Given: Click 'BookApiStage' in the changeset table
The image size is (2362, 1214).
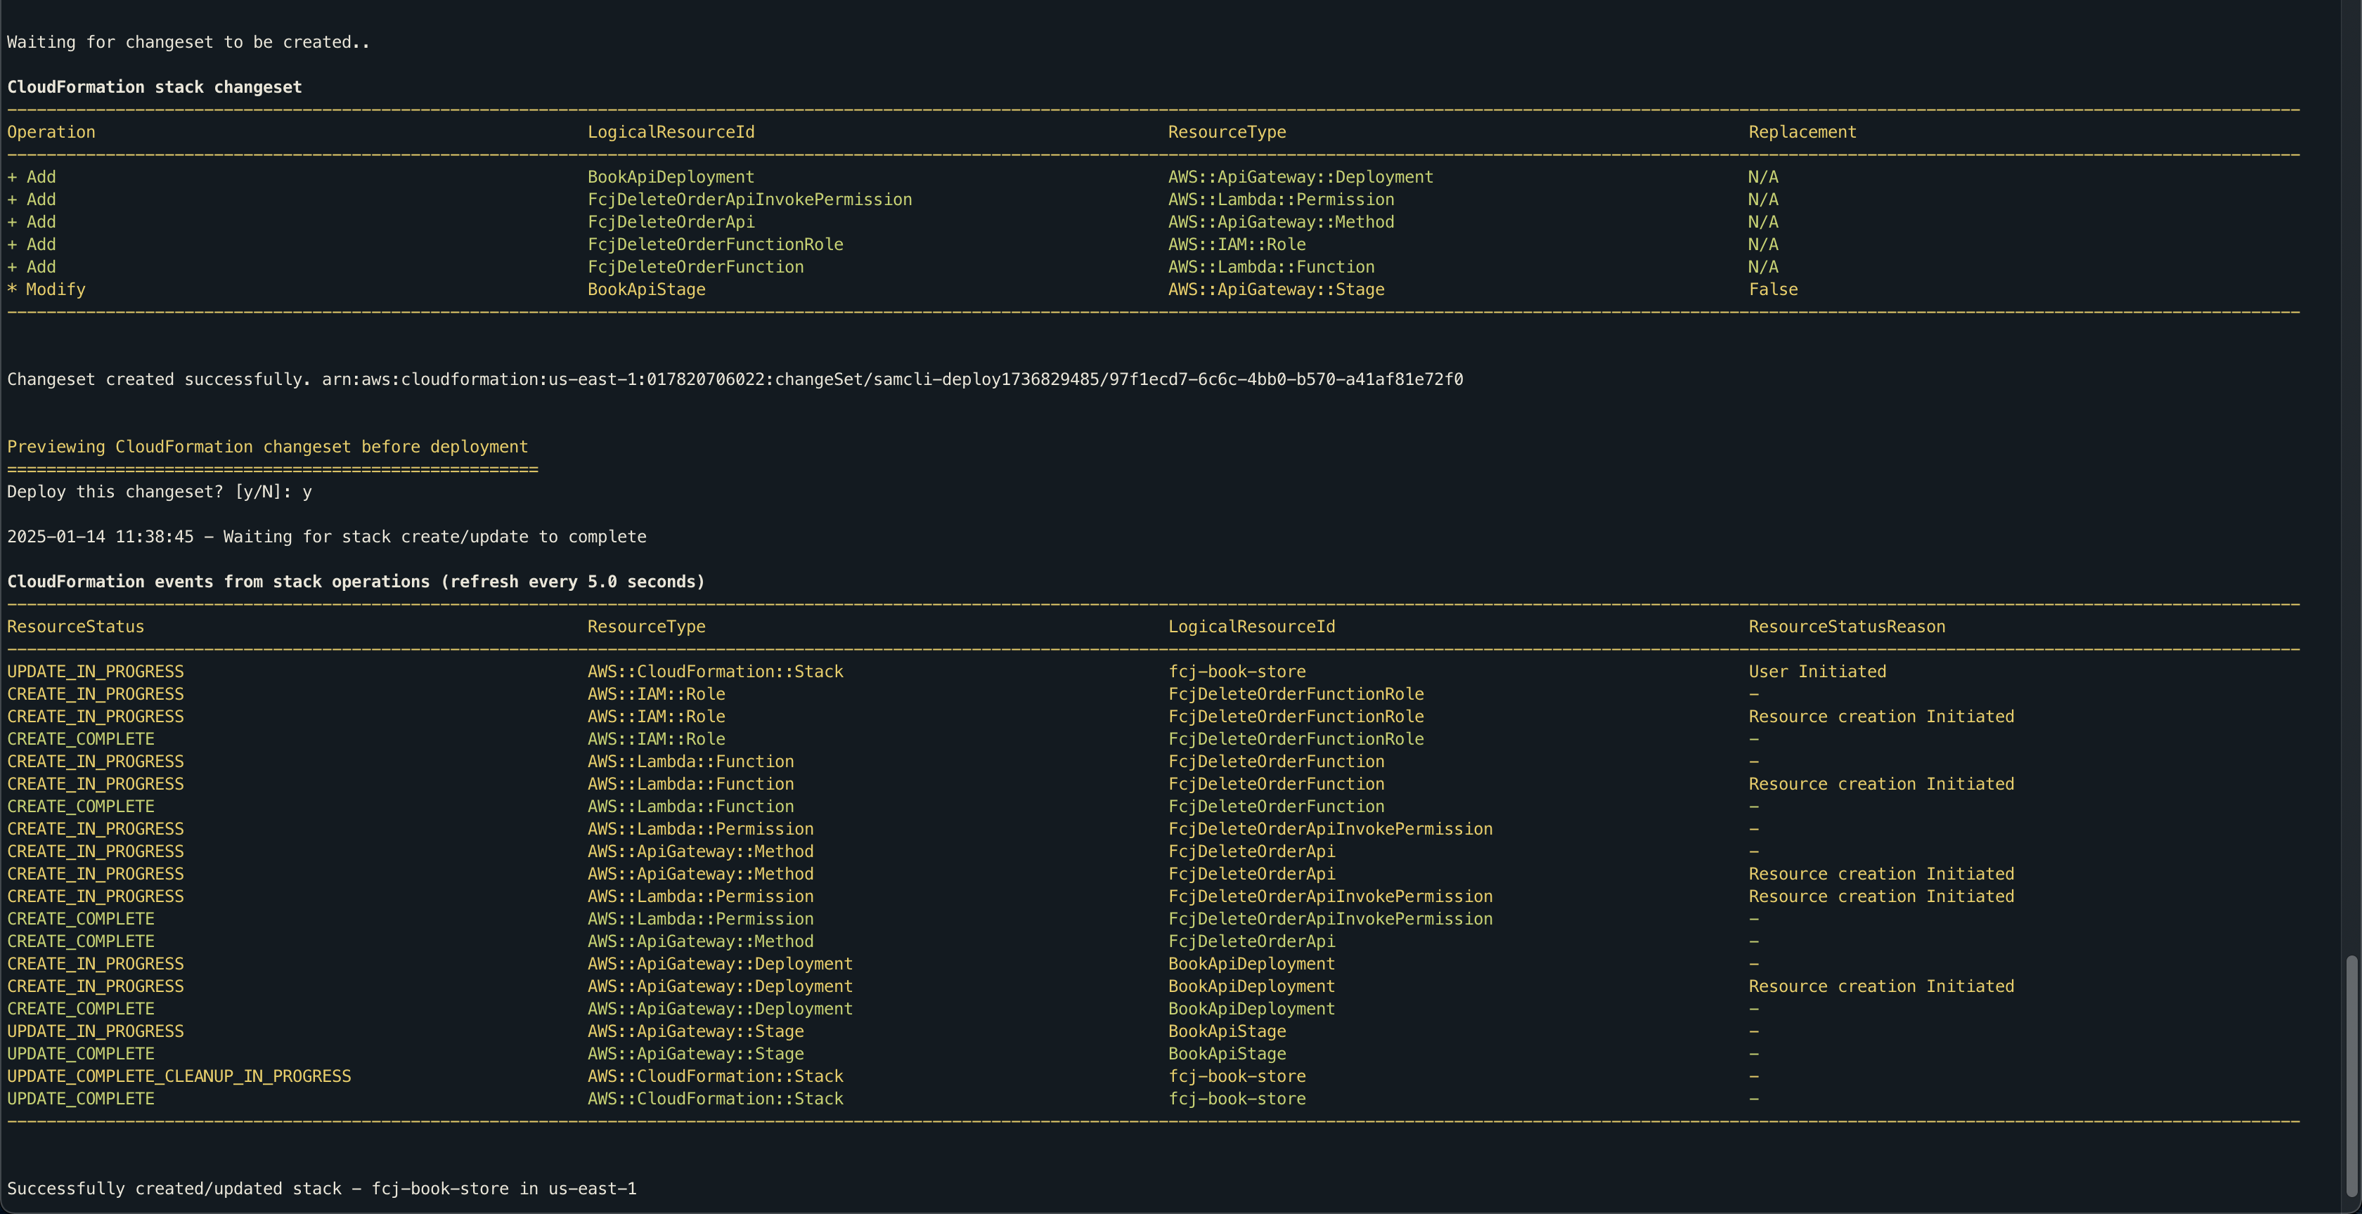Looking at the screenshot, I should pos(647,289).
